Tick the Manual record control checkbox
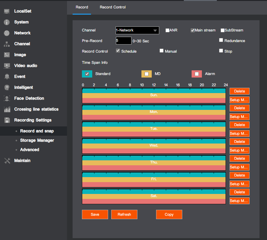 click(161, 51)
